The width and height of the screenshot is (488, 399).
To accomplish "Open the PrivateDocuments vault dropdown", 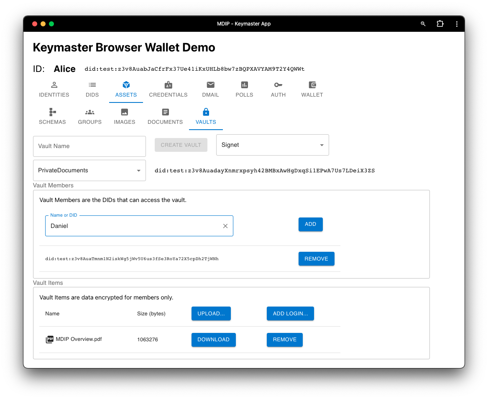I will [x=138, y=171].
